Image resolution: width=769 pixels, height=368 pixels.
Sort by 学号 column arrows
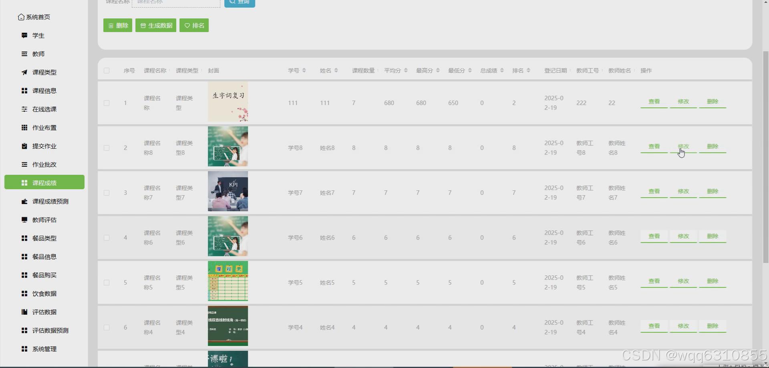pyautogui.click(x=304, y=70)
